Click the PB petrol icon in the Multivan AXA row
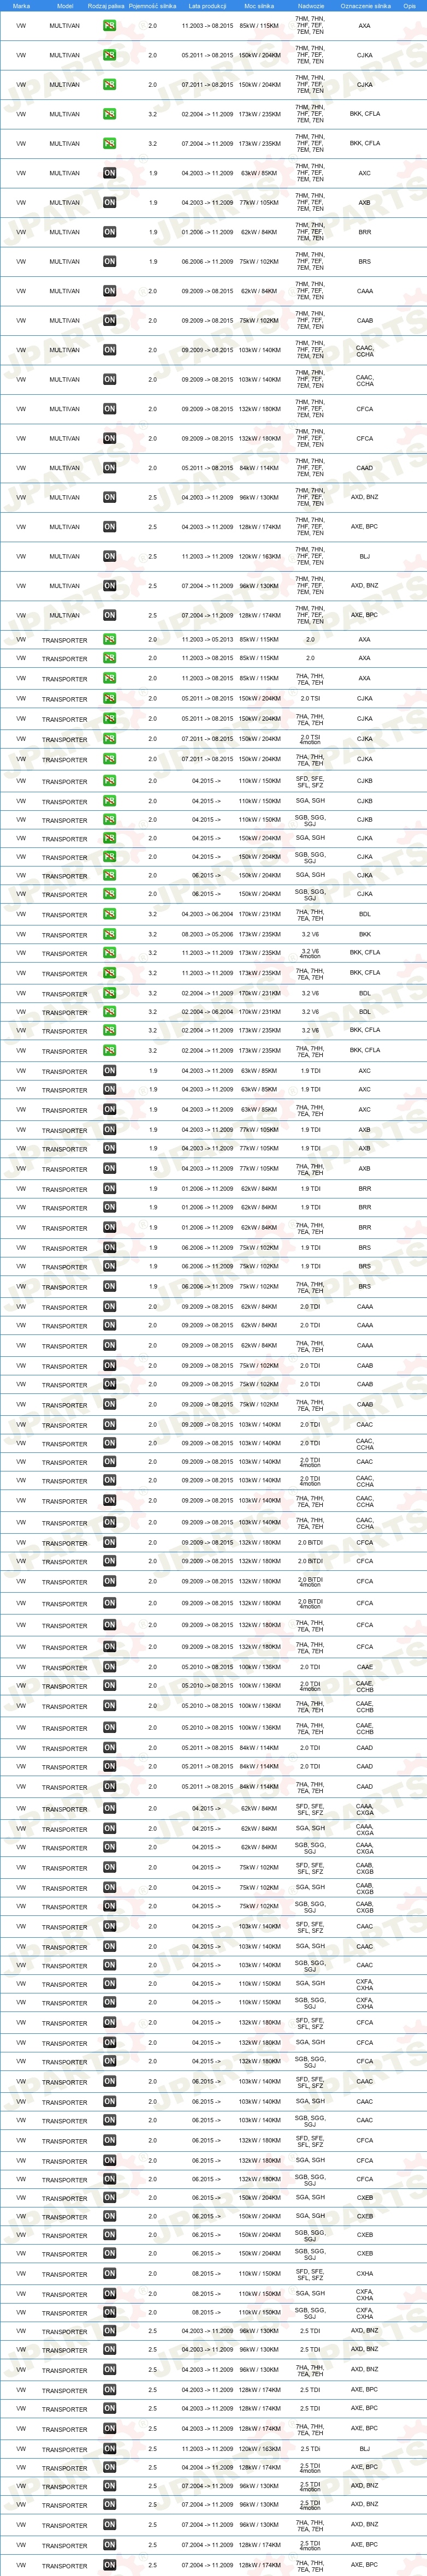This screenshot has height=2576, width=427. [x=109, y=25]
